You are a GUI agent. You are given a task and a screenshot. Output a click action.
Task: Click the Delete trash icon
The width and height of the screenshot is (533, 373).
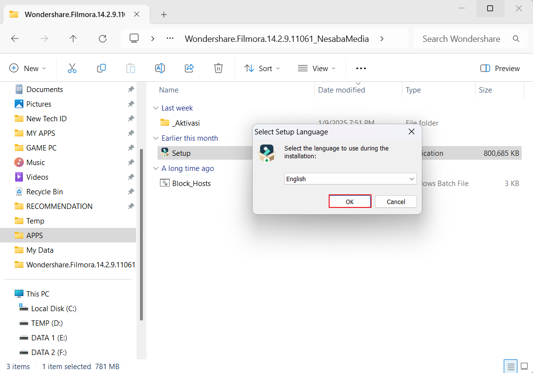point(218,69)
